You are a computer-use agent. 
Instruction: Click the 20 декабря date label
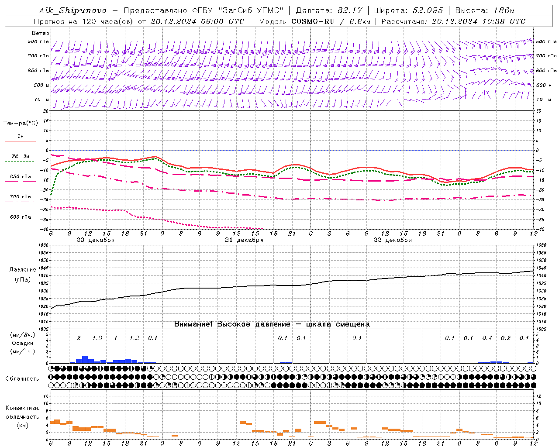(96, 240)
